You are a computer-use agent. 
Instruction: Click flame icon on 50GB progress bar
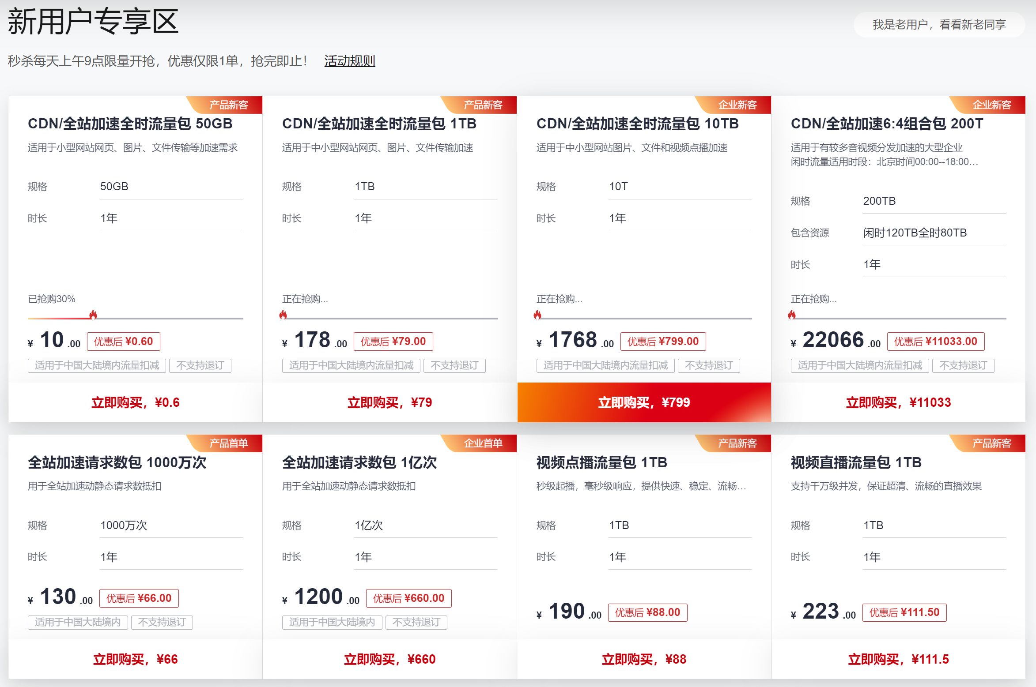pyautogui.click(x=93, y=315)
